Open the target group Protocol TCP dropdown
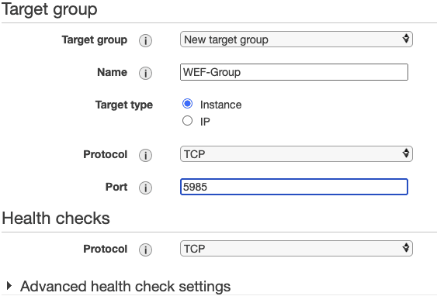This screenshot has width=437, height=303. [x=297, y=154]
